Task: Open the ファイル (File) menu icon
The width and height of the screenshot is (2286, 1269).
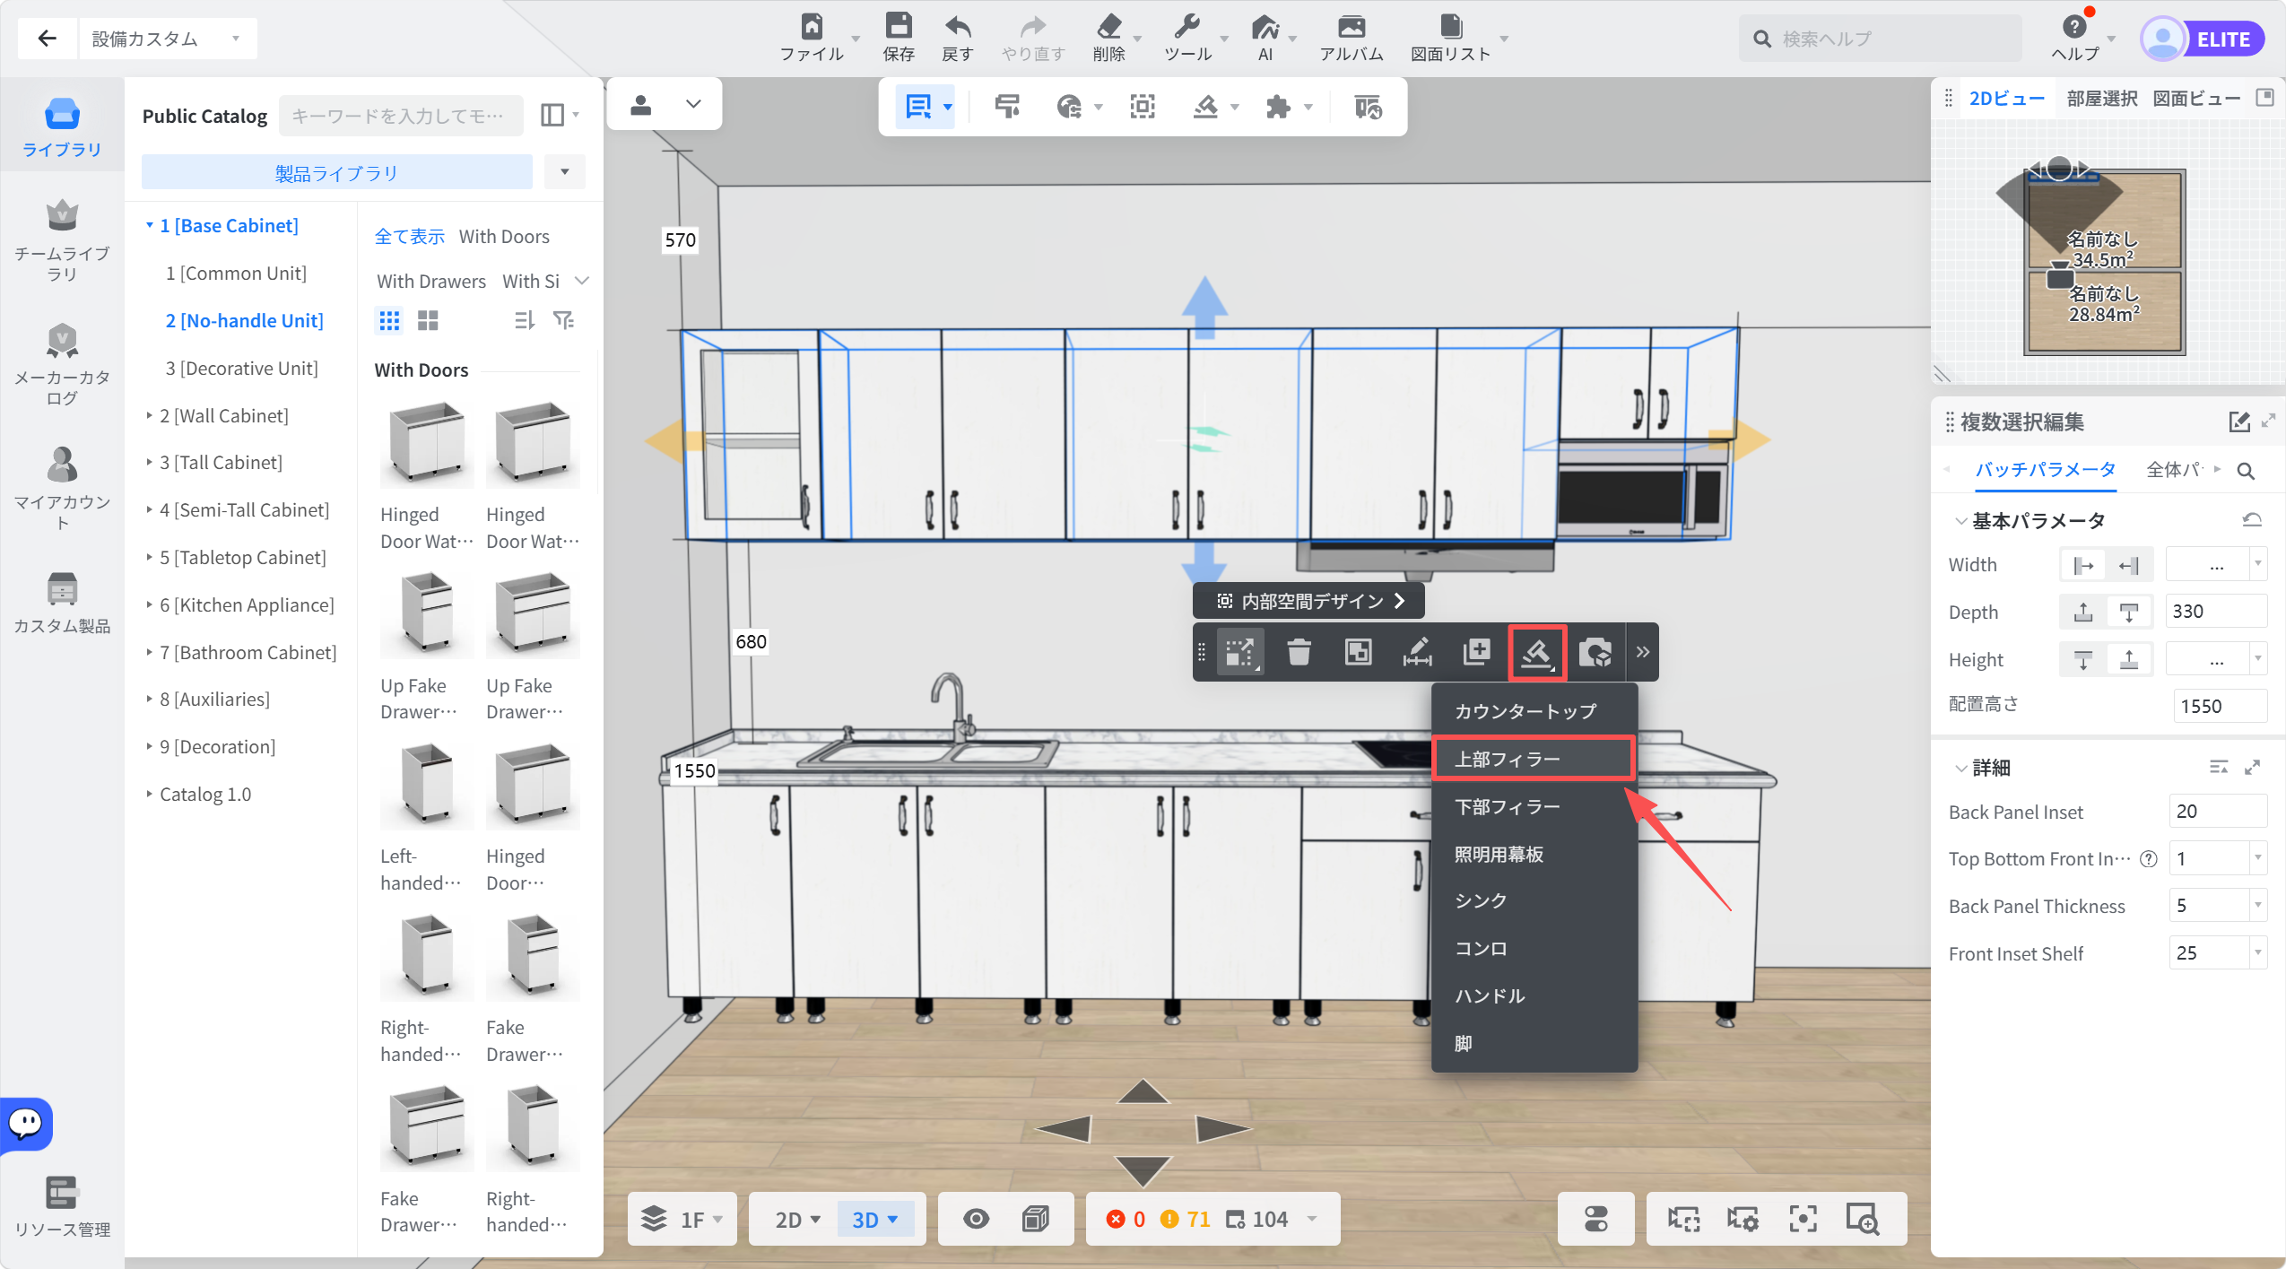Action: 811,27
